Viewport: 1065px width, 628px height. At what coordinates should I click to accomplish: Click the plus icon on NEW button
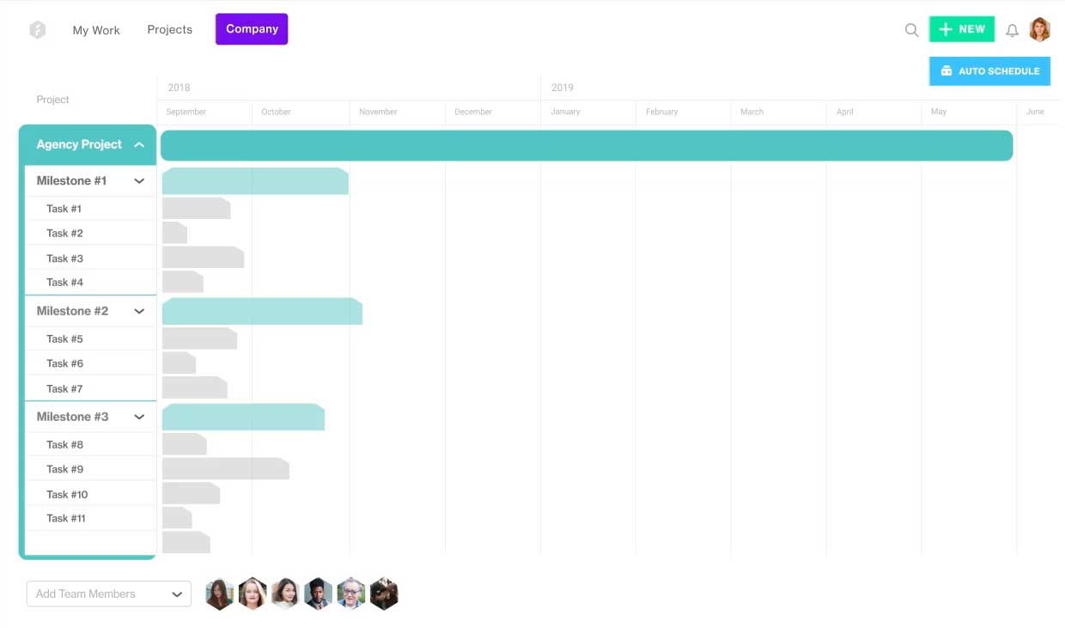[945, 28]
